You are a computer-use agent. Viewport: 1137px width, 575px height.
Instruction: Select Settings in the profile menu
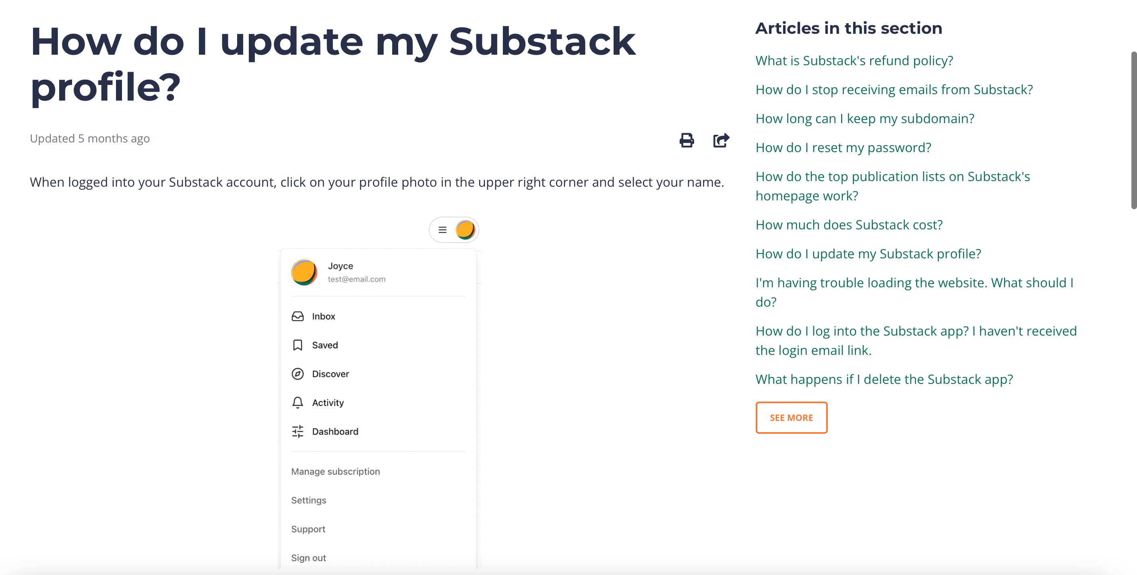coord(308,500)
